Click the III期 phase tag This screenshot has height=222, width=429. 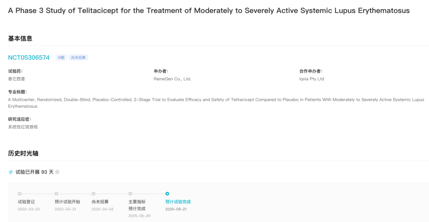[61, 58]
